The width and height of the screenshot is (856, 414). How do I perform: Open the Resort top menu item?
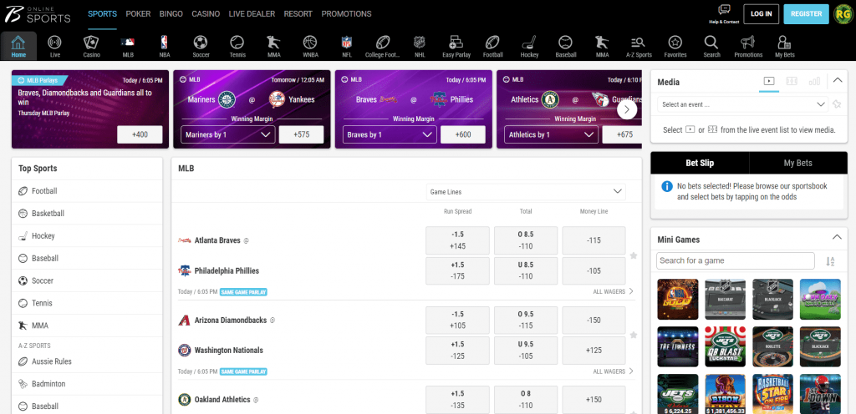(x=298, y=14)
